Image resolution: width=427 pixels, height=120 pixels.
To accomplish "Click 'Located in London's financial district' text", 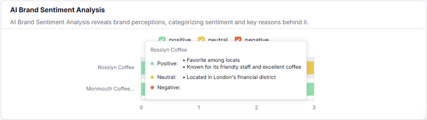I will (231, 77).
